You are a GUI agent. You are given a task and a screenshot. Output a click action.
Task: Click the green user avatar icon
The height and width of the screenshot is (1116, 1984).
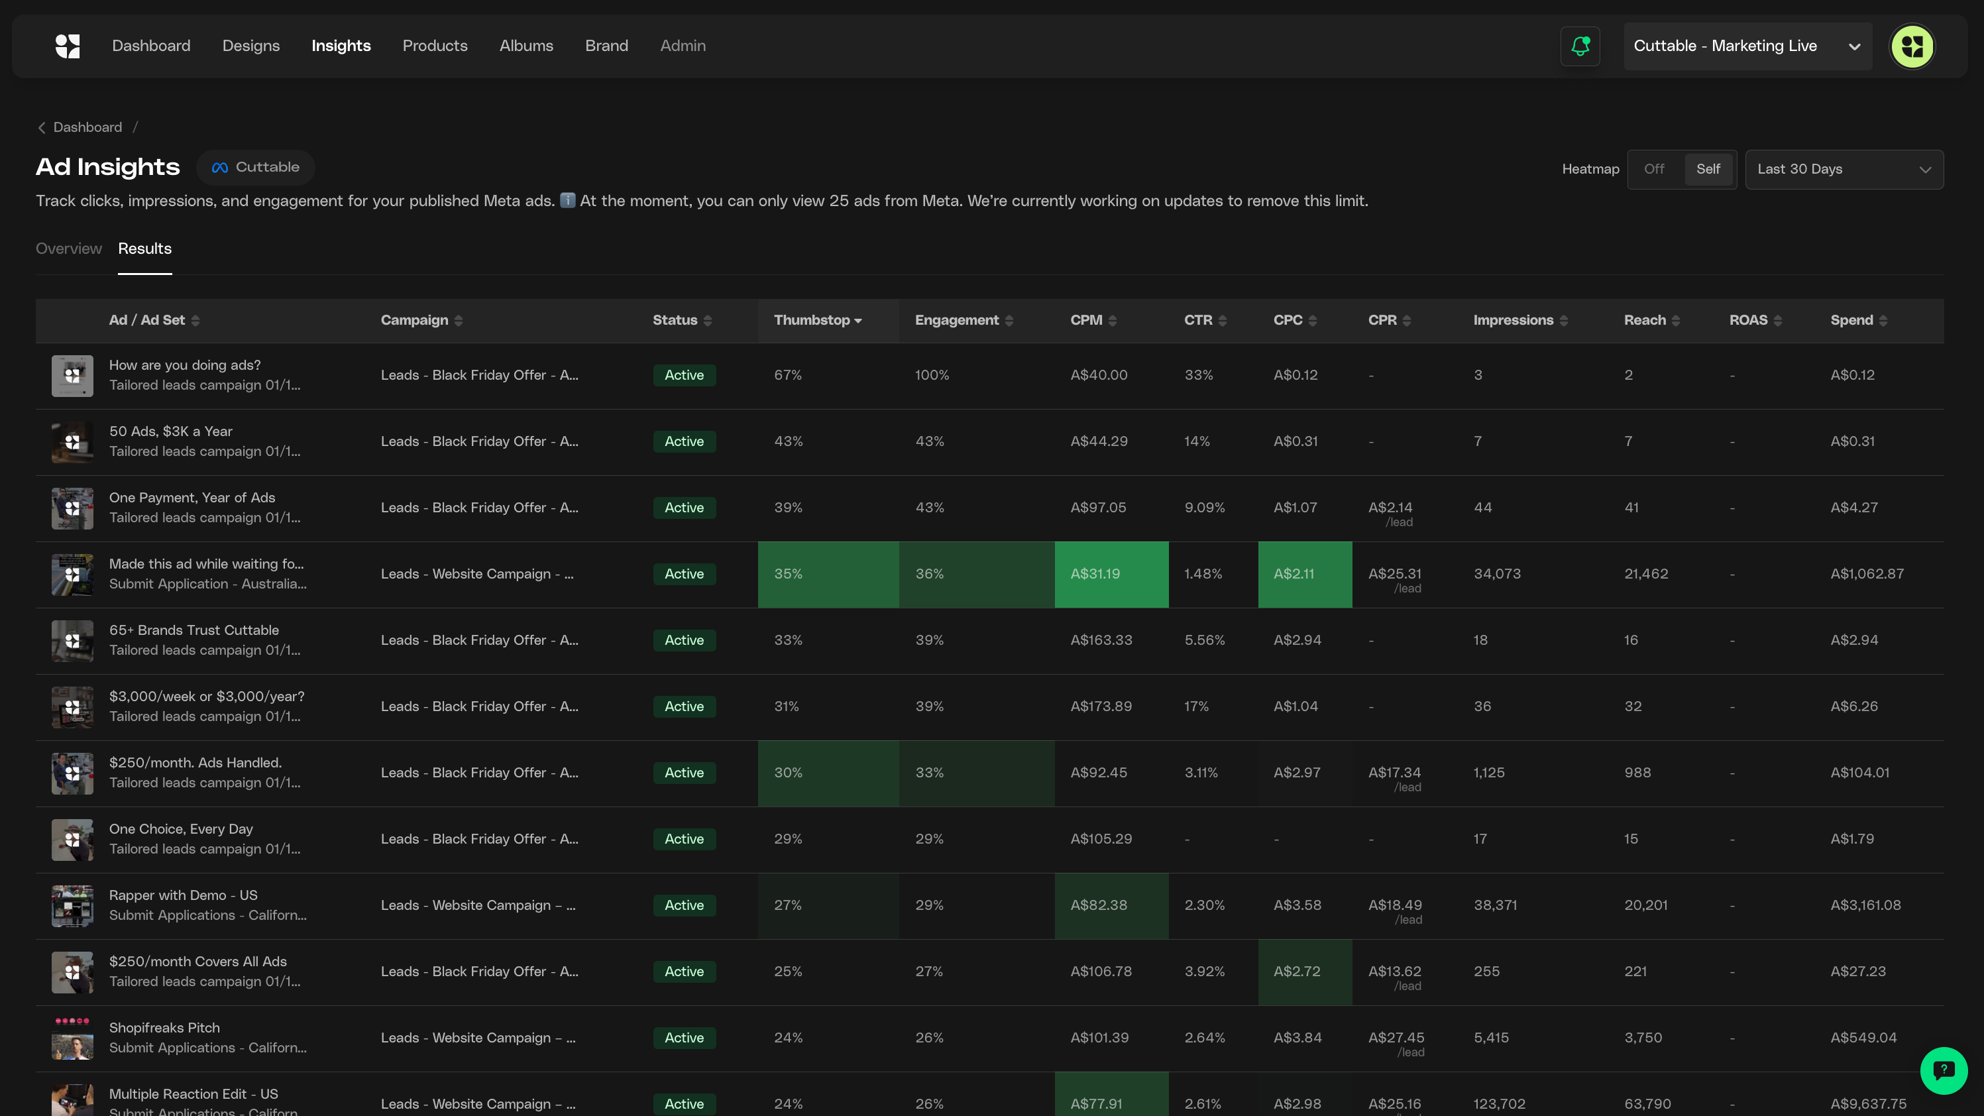pos(1912,46)
